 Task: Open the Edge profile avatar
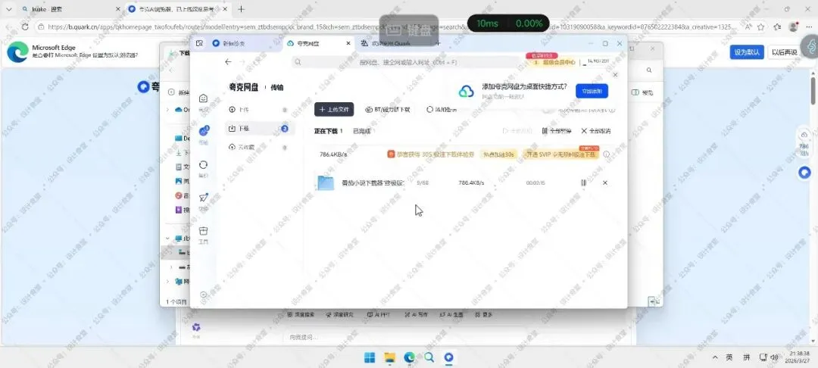[794, 27]
